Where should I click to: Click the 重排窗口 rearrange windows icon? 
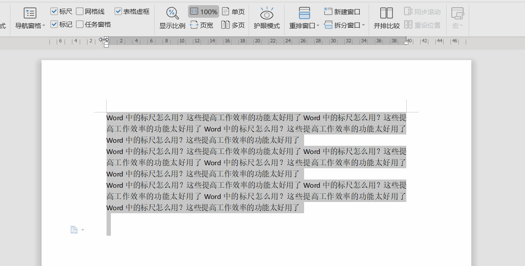click(x=305, y=13)
